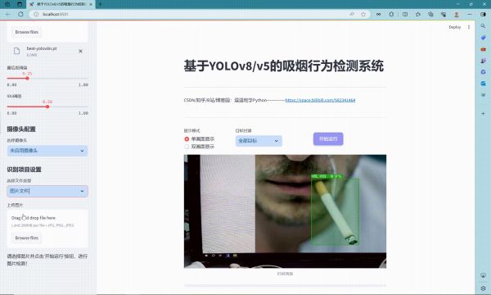The height and width of the screenshot is (295, 491).
Task: Click the top Browse files button
Action: point(27,32)
